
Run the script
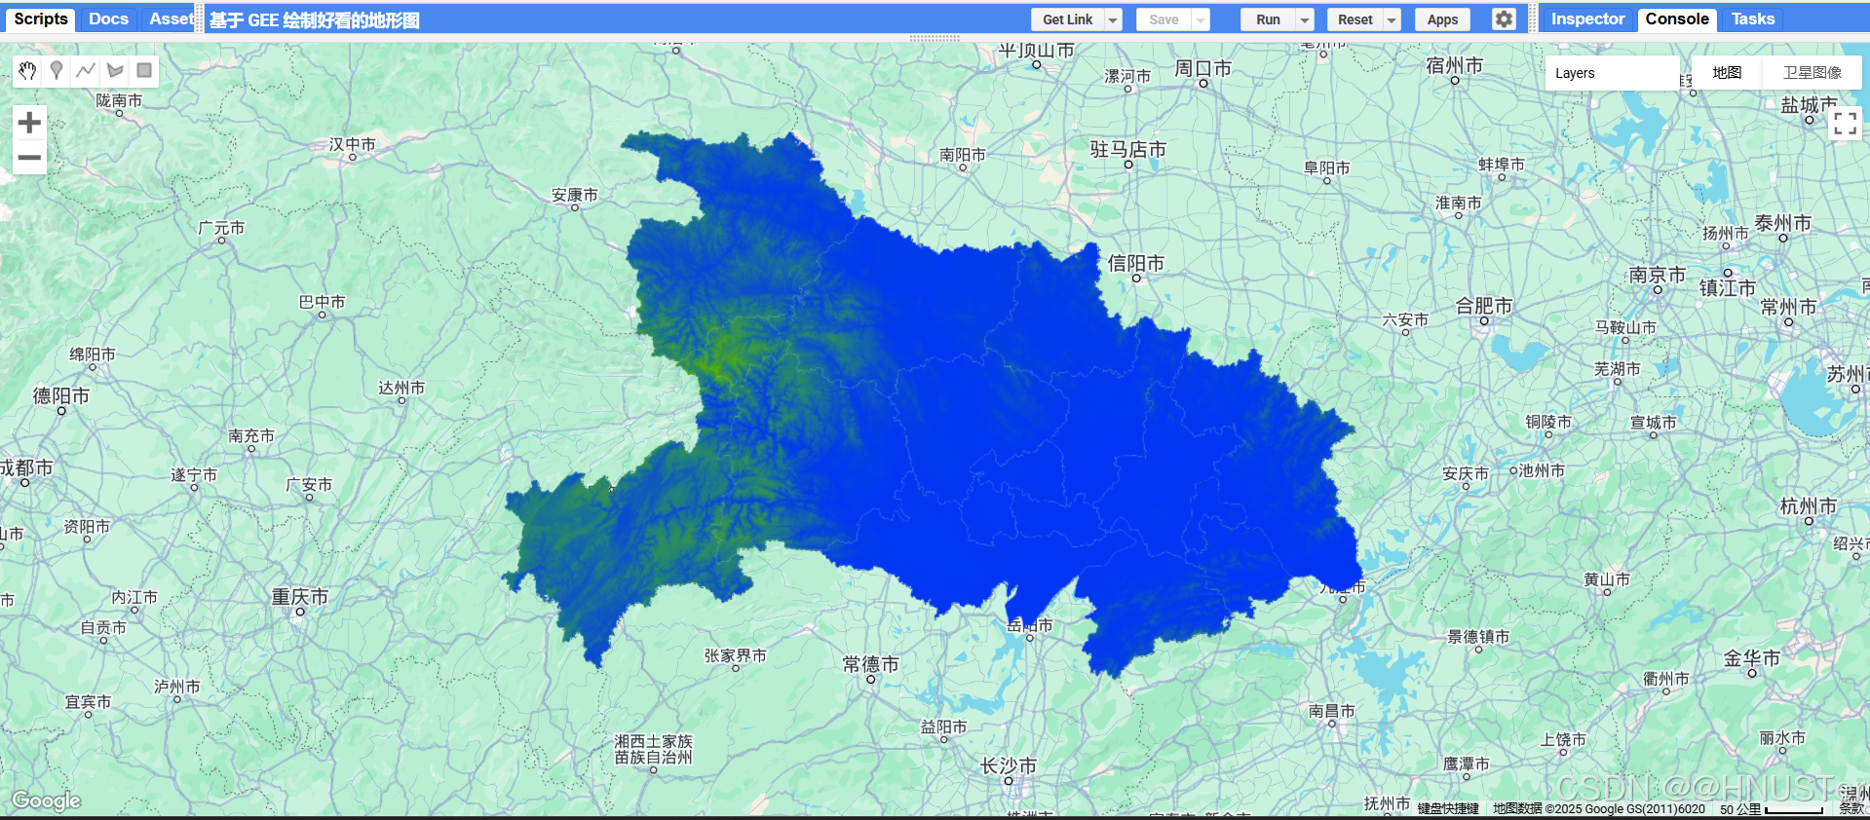tap(1268, 19)
